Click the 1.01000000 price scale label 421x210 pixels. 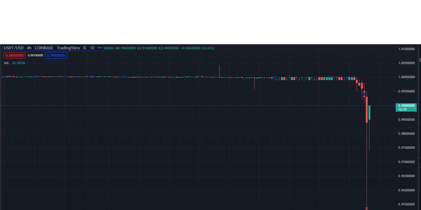point(407,49)
